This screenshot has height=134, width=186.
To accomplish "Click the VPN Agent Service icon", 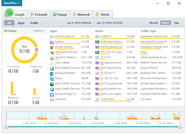I will point(52,53).
